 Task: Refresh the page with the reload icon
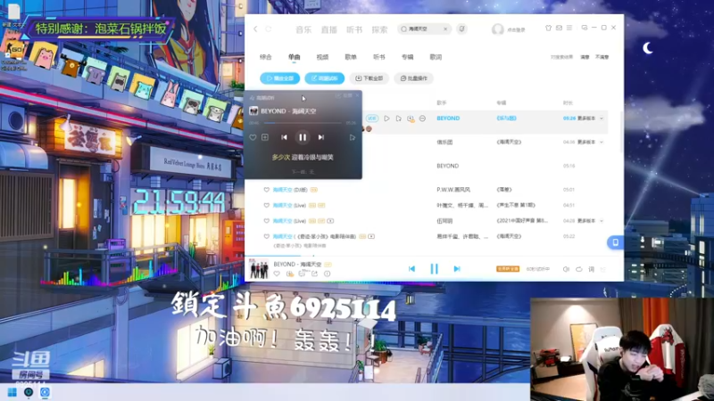point(269,29)
